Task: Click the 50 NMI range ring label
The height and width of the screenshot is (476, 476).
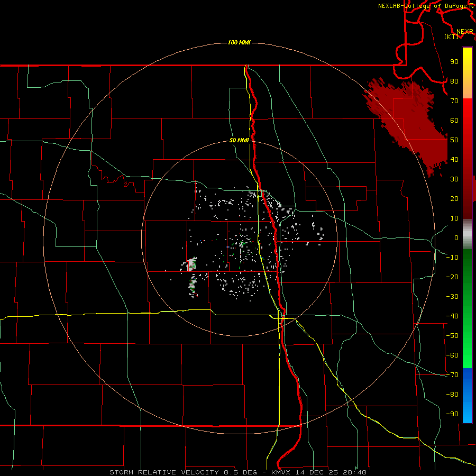Action: [239, 140]
